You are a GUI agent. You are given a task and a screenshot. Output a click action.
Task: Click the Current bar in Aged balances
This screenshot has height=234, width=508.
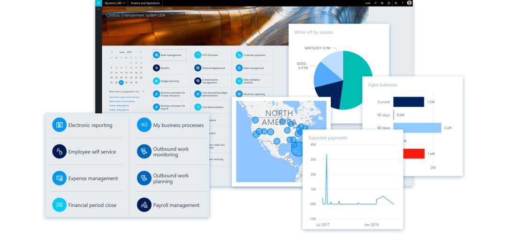[409, 102]
